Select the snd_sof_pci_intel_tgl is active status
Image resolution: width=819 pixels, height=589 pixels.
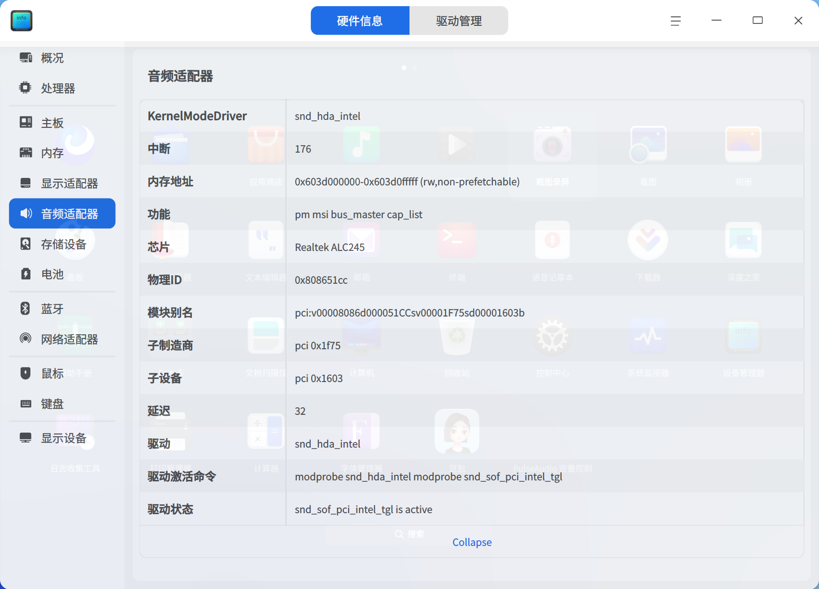364,509
